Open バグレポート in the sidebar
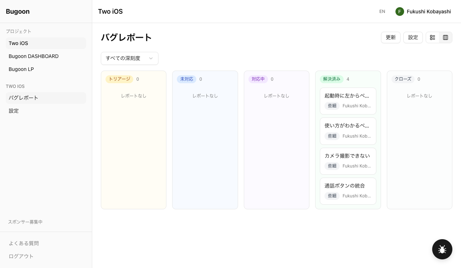 click(46, 98)
